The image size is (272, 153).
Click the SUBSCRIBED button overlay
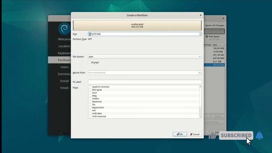point(236,135)
